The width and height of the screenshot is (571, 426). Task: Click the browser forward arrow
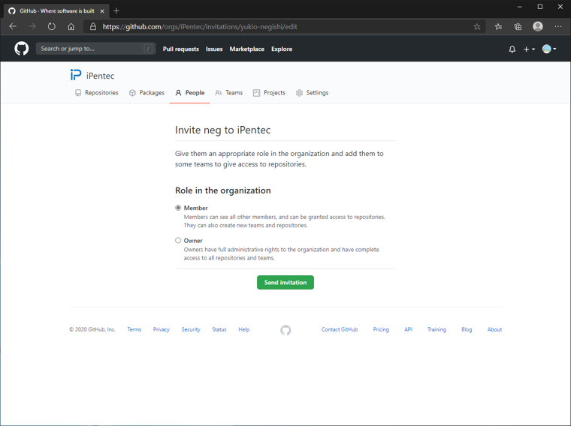click(32, 26)
